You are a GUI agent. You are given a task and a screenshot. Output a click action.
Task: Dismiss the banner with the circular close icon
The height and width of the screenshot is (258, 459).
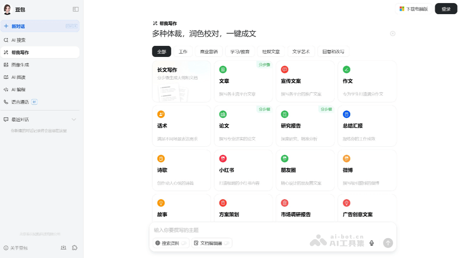click(392, 34)
